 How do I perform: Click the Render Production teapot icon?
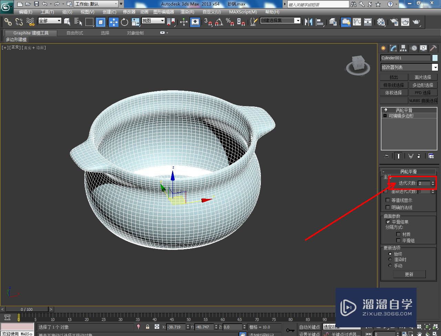pyautogui.click(x=417, y=22)
